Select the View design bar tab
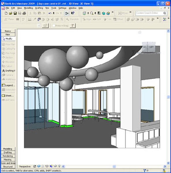This screenshot has width=171, height=173. [x=8, y=35]
